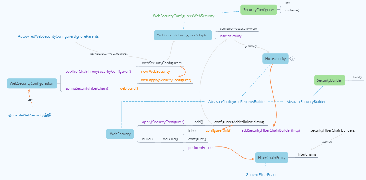
Task: Click the WebSecurityConfigurerAdapter node
Action: [x=183, y=35]
